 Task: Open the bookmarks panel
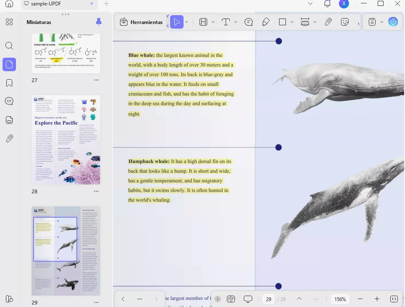pos(9,83)
